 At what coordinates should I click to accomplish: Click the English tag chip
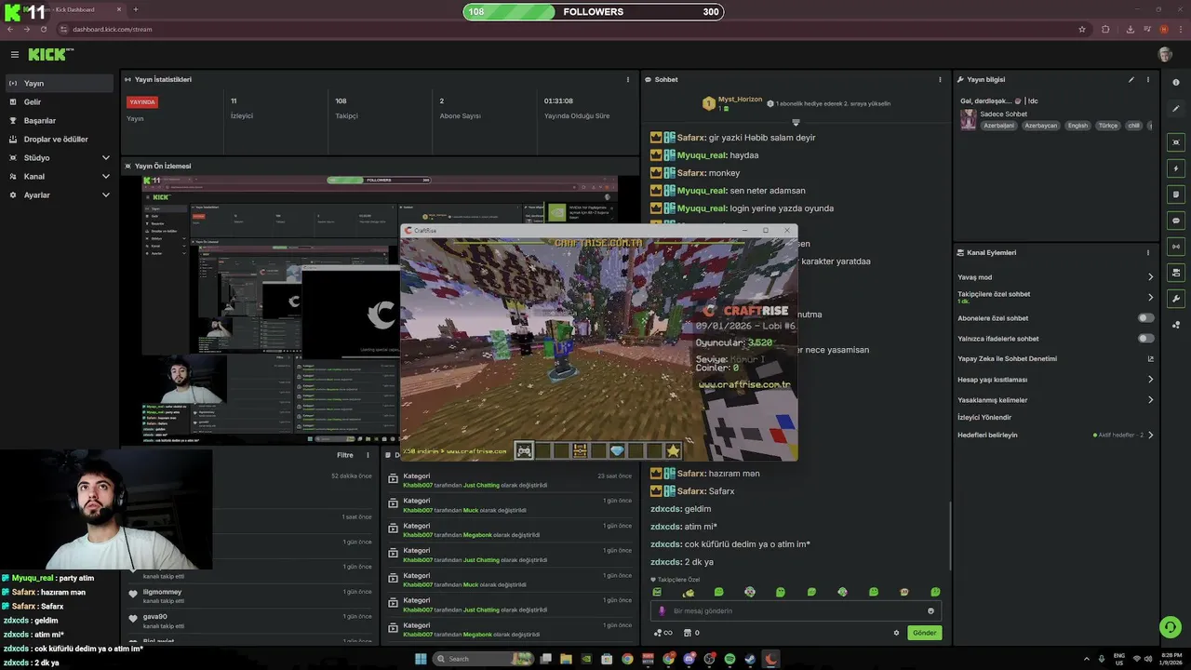pyautogui.click(x=1077, y=126)
